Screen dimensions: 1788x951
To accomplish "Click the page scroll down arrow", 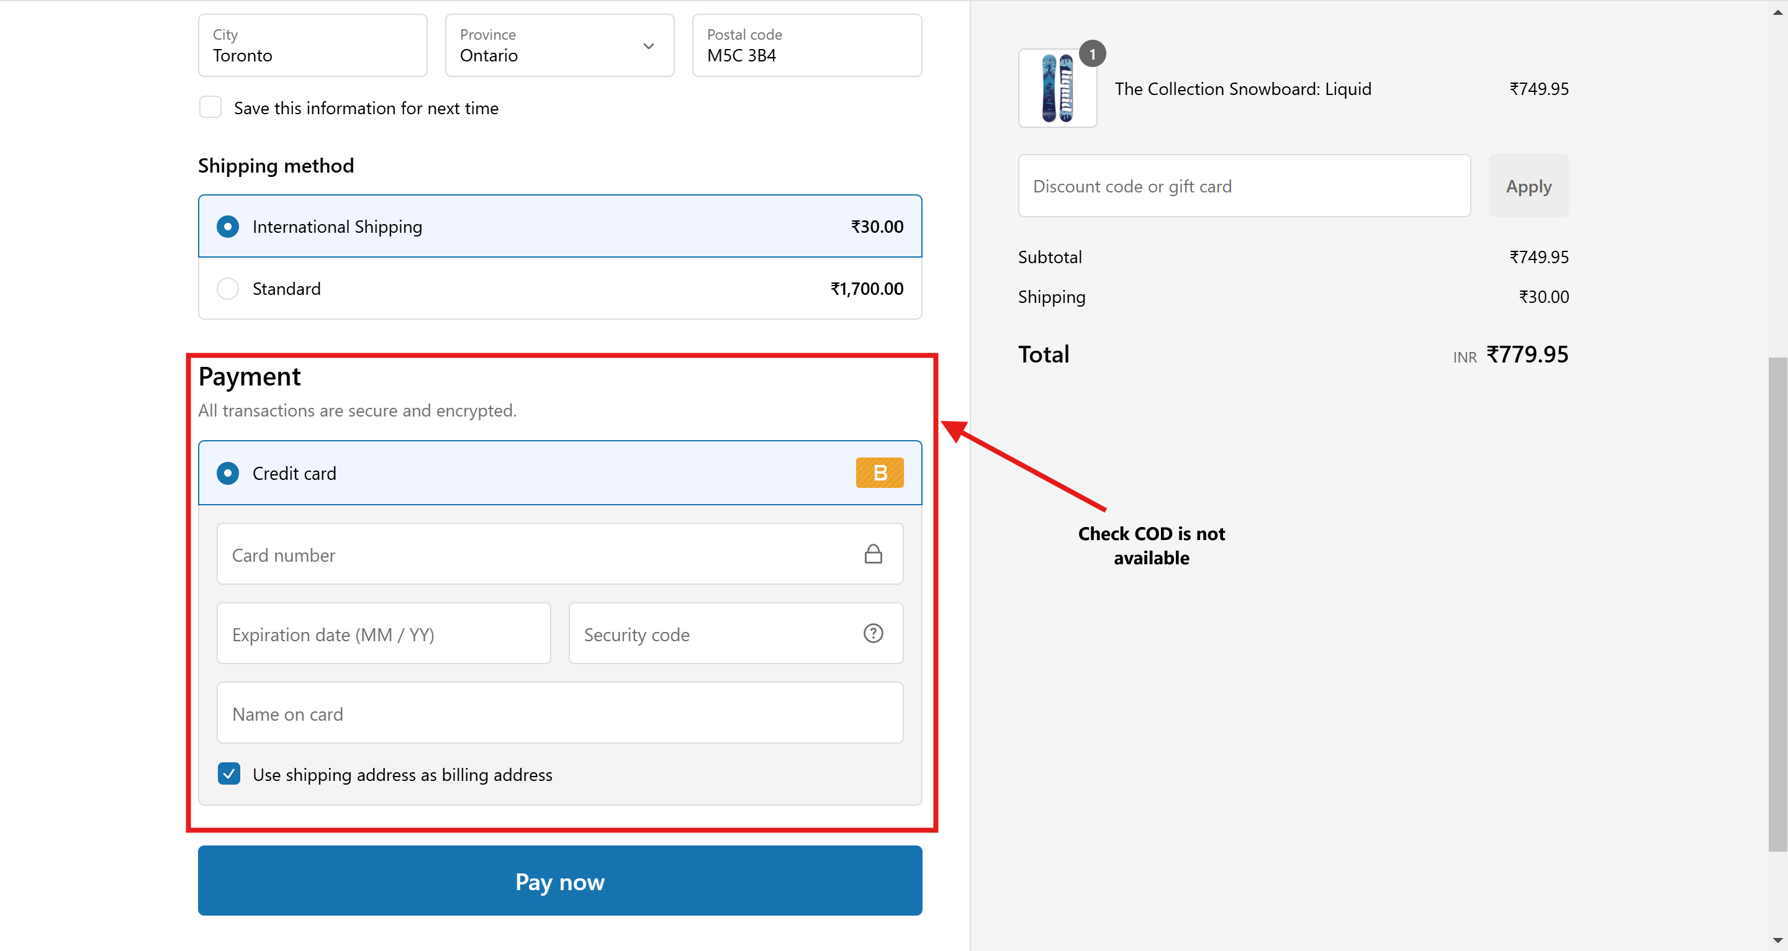I will [x=1777, y=940].
